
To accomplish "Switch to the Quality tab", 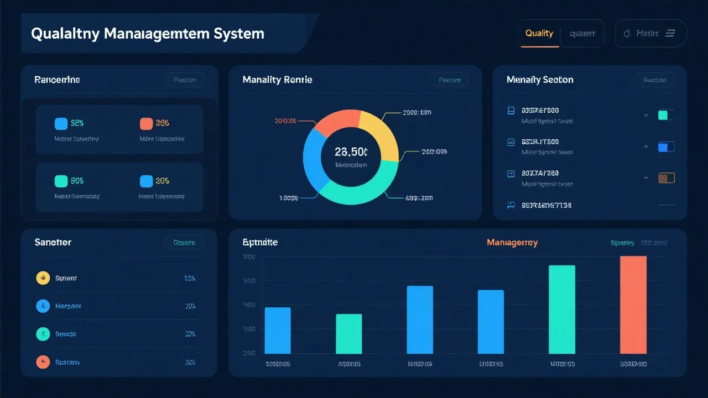I will click(539, 33).
